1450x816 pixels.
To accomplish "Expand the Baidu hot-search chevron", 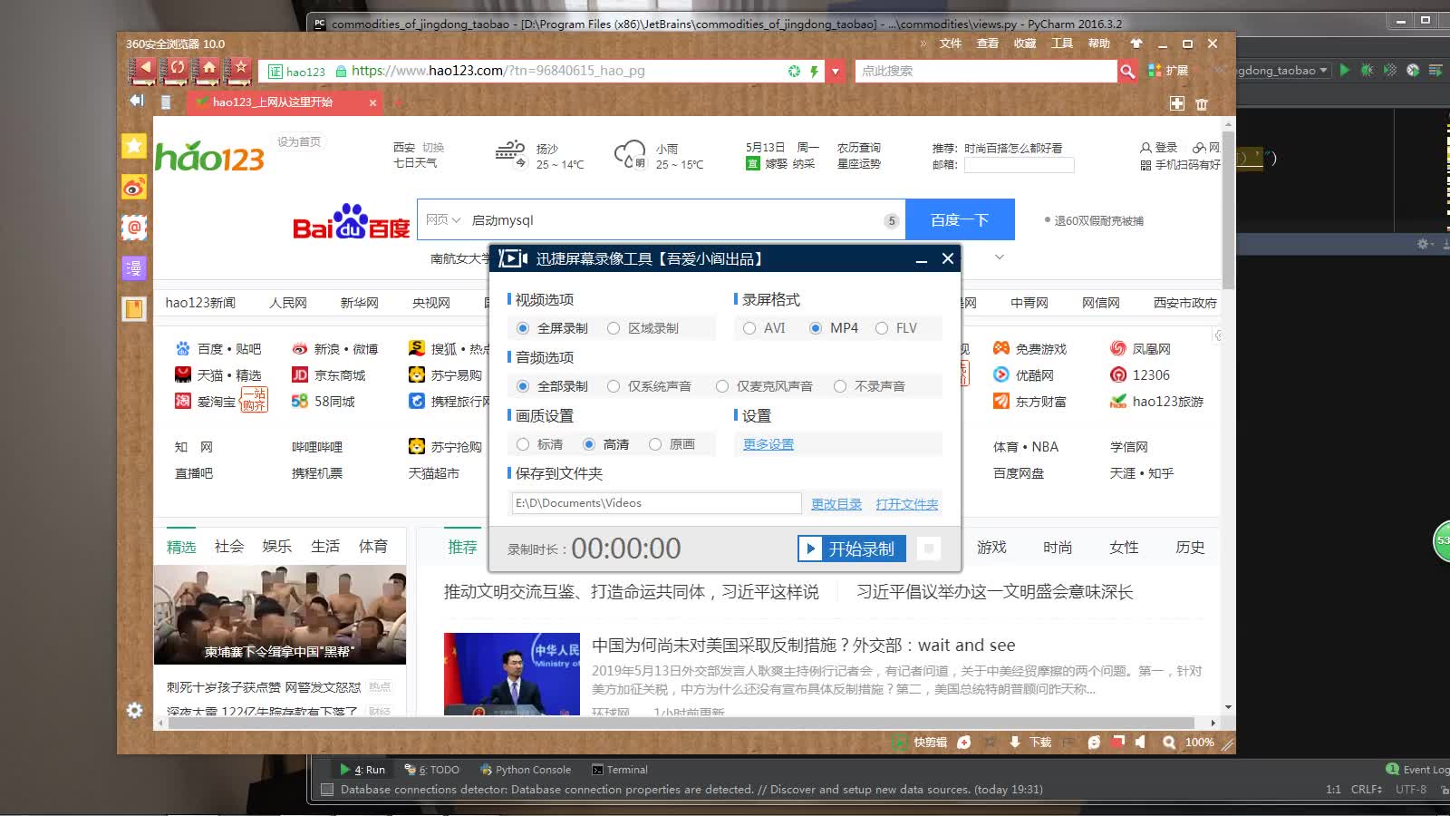I will (1000, 257).
